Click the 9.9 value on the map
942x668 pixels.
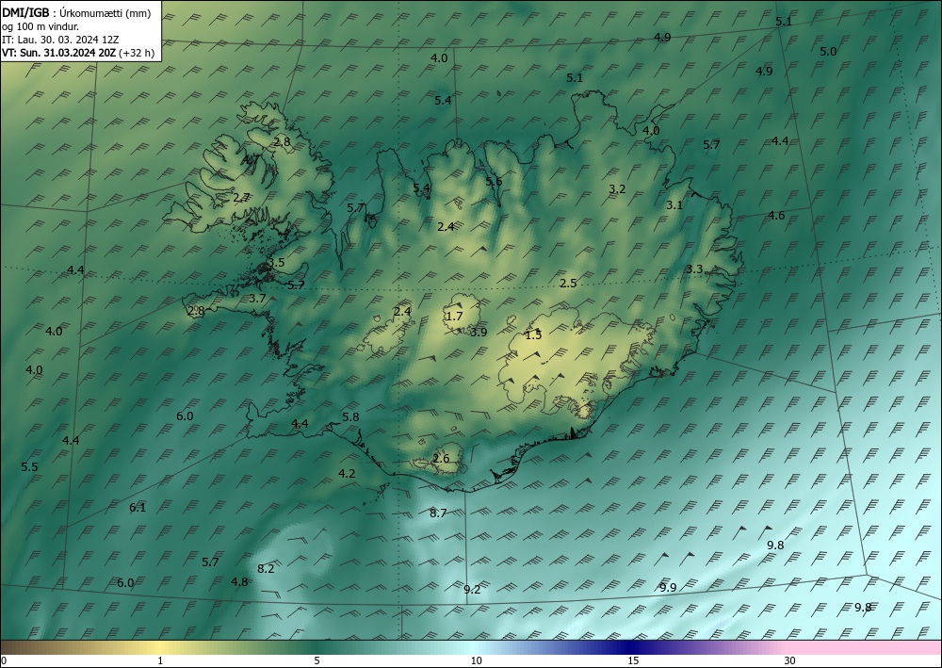(668, 588)
